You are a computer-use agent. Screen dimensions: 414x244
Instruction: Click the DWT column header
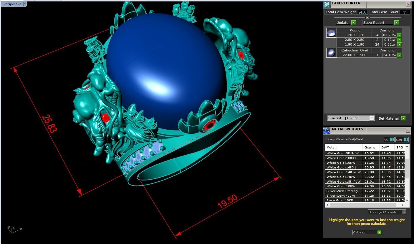tap(387, 147)
